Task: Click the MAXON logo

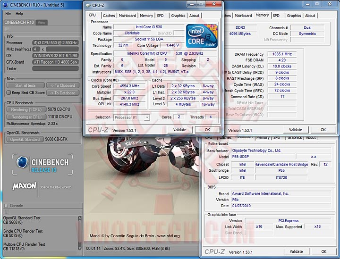Action: pyautogui.click(x=25, y=186)
